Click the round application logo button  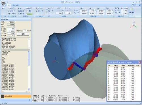(x=3, y=3)
